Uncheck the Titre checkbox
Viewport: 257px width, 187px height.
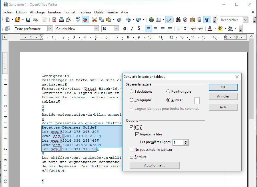pos(131,127)
